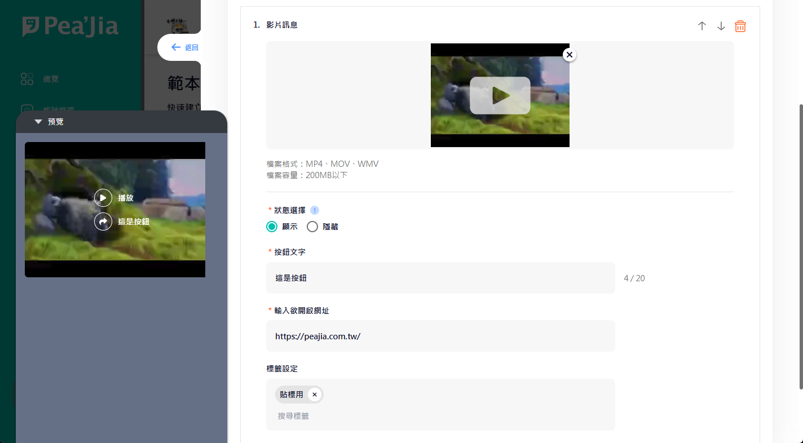Remove the 貼標用 tag
Image resolution: width=803 pixels, height=443 pixels.
click(315, 395)
